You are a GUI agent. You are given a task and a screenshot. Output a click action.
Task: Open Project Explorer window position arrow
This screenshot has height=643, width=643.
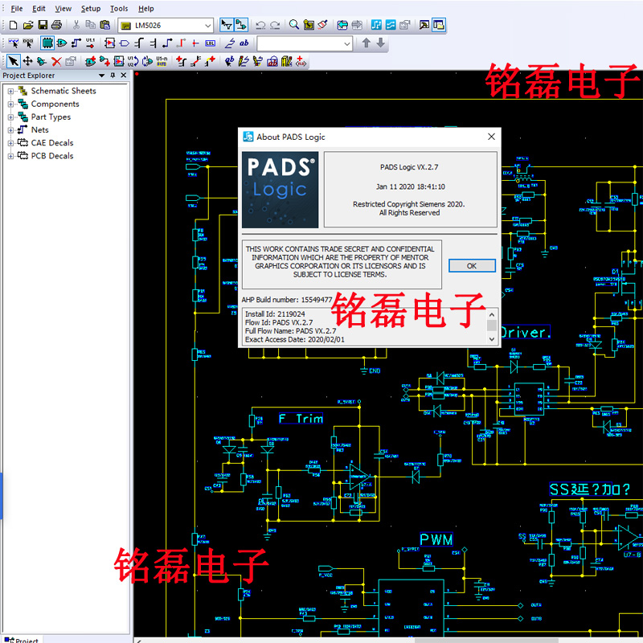[102, 76]
